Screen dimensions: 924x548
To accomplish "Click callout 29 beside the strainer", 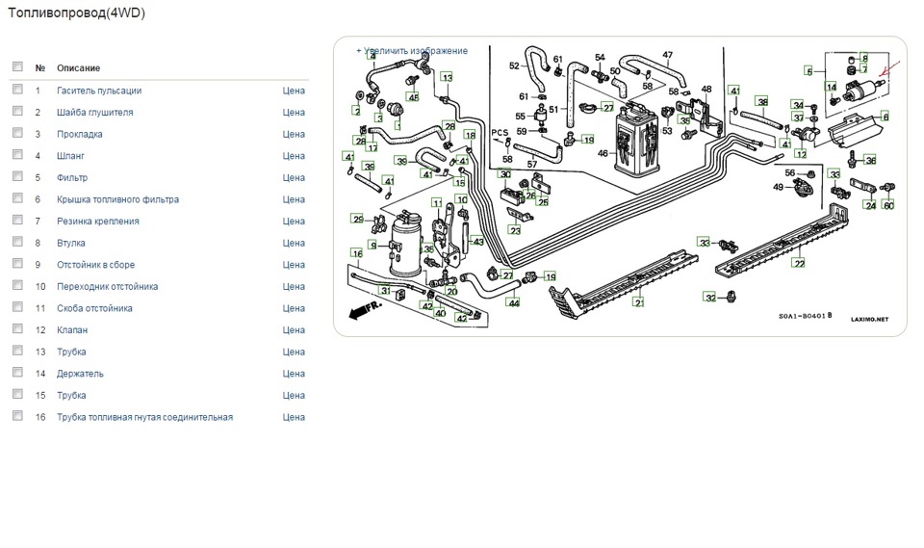I will point(358,219).
